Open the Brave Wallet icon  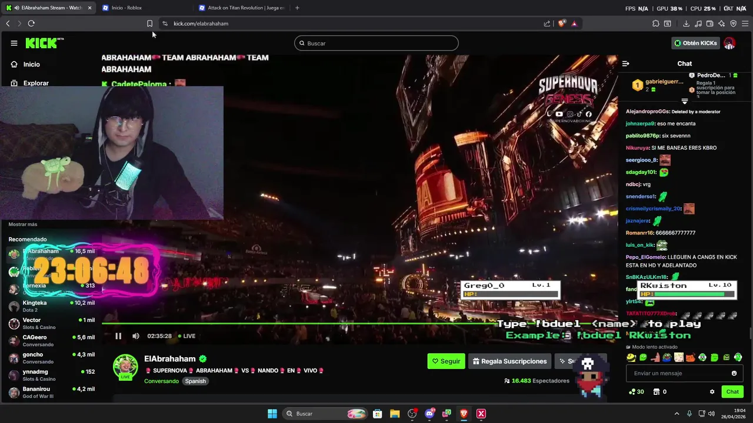[710, 23]
